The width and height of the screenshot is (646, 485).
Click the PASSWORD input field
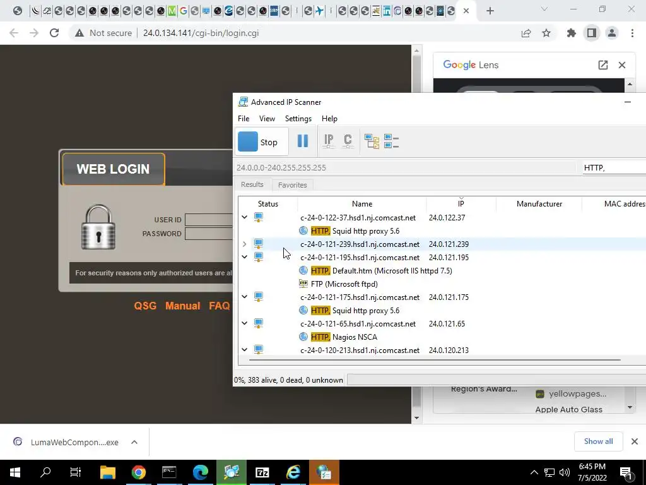(x=209, y=234)
